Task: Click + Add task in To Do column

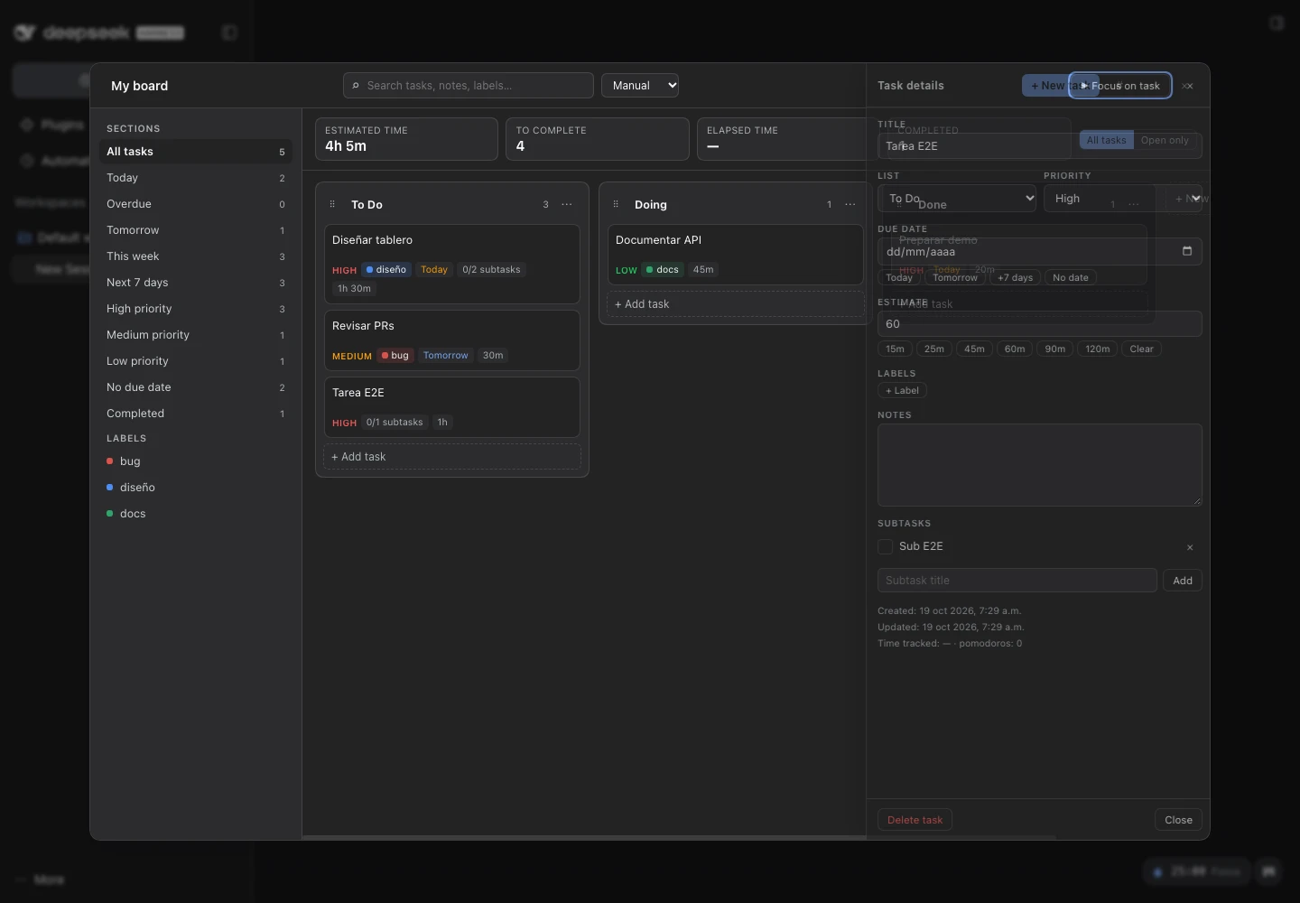Action: pos(452,457)
